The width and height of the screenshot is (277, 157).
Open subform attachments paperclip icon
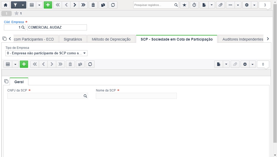pos(235,64)
